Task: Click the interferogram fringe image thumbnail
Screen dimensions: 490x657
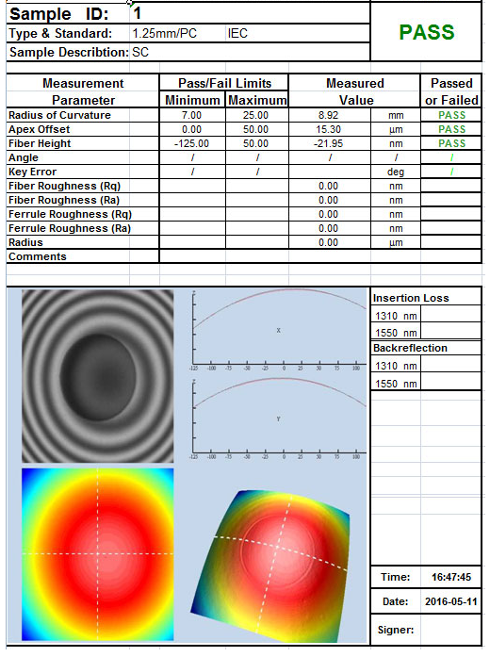Action: tap(98, 376)
